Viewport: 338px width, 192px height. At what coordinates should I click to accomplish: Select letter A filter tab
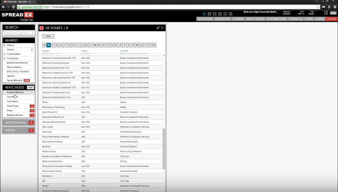click(44, 45)
